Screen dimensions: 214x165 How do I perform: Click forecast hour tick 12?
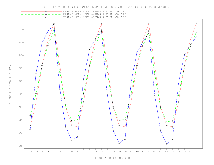click(x=54, y=152)
